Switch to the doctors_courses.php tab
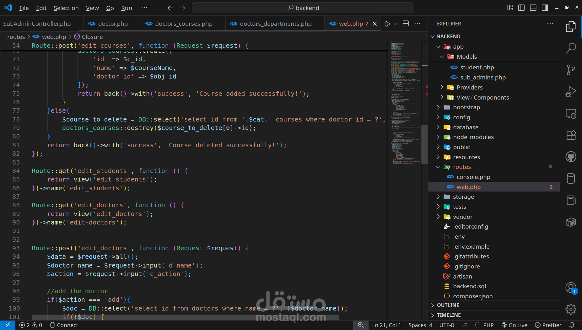 [x=183, y=24]
